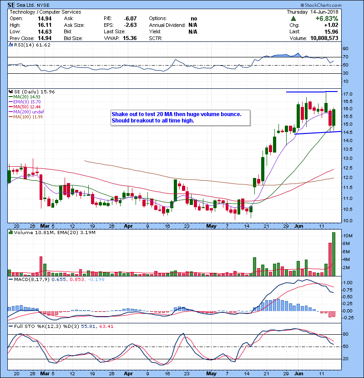Click the EPS value -2.63
Viewport: 364px width, 378px height.
[130, 25]
